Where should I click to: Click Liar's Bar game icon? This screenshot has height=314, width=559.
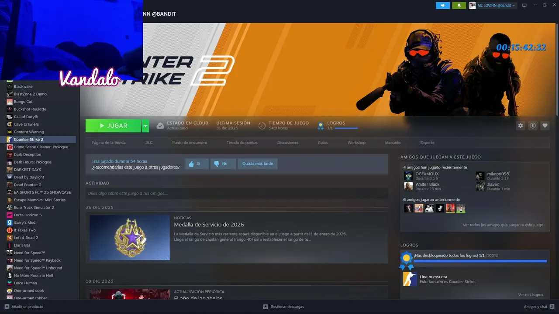[x=10, y=245]
